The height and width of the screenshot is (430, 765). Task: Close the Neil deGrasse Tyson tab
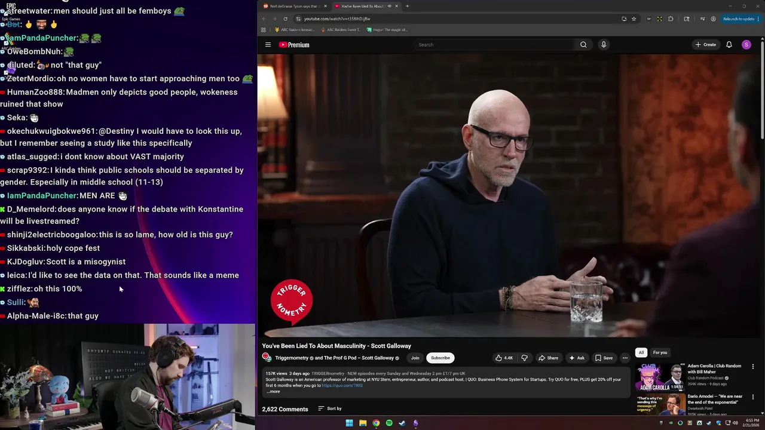coord(325,6)
